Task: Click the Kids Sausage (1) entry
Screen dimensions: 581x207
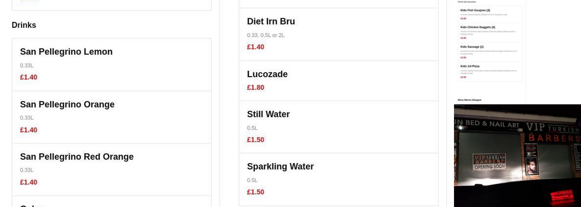Action: (472, 47)
